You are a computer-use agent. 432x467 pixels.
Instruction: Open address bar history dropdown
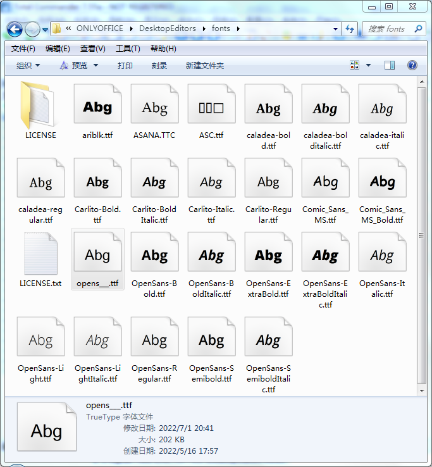click(335, 29)
